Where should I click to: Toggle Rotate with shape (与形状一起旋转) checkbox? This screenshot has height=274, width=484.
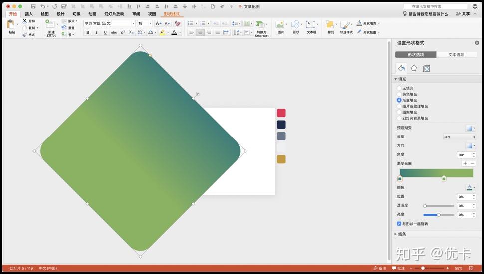point(399,224)
